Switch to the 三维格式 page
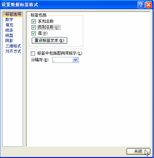 click(13, 46)
